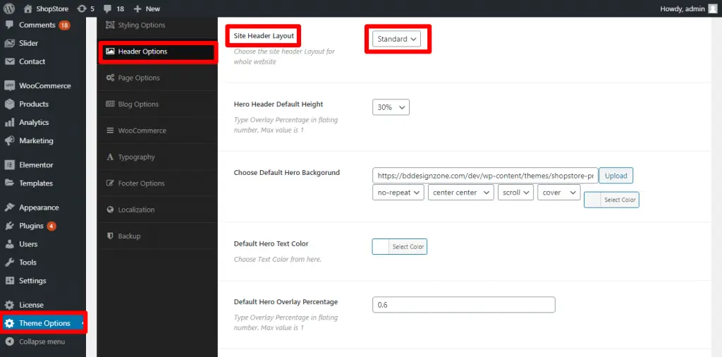Viewport: 722px width, 357px height.
Task: Open the Typography tab
Action: pyautogui.click(x=157, y=157)
